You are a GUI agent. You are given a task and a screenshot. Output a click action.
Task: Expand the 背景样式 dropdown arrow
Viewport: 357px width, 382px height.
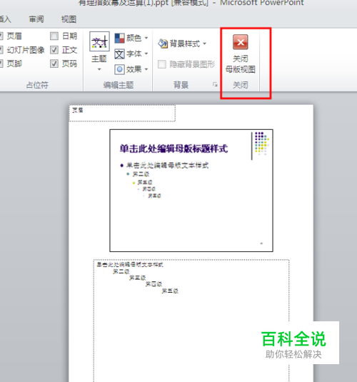tap(204, 44)
